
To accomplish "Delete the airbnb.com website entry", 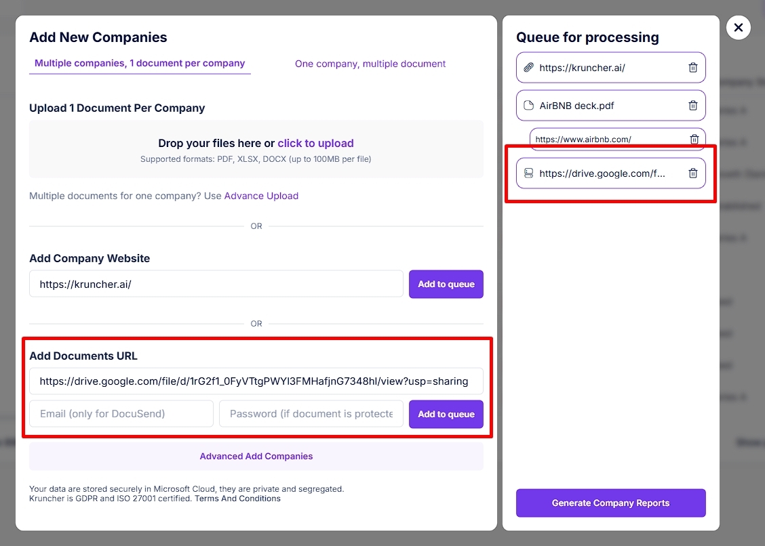I will [694, 139].
